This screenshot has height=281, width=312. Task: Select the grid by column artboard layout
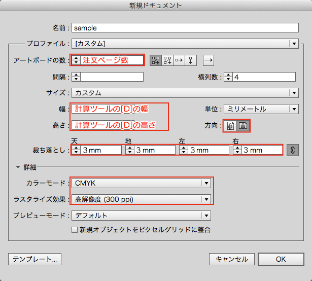click(x=167, y=60)
